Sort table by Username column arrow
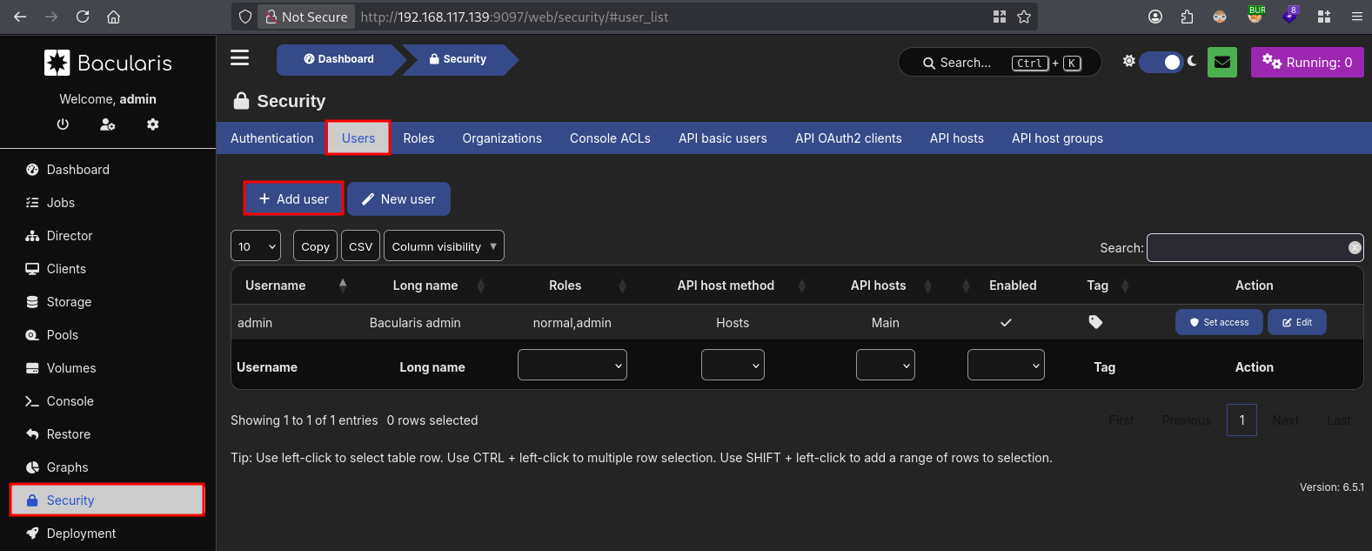The height and width of the screenshot is (551, 1372). pyautogui.click(x=343, y=286)
